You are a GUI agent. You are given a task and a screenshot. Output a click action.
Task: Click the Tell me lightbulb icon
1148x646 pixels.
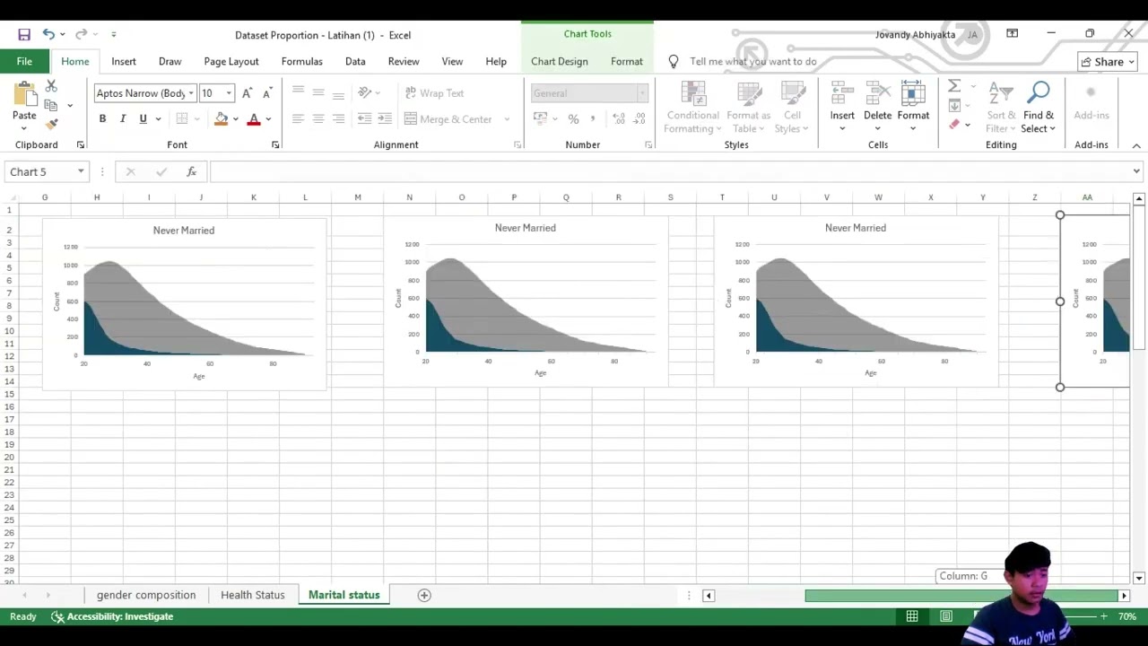[x=674, y=61]
